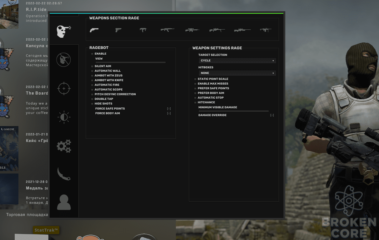Toggle Aimbot With Knife checkbox
The image size is (379, 240).
coord(92,81)
